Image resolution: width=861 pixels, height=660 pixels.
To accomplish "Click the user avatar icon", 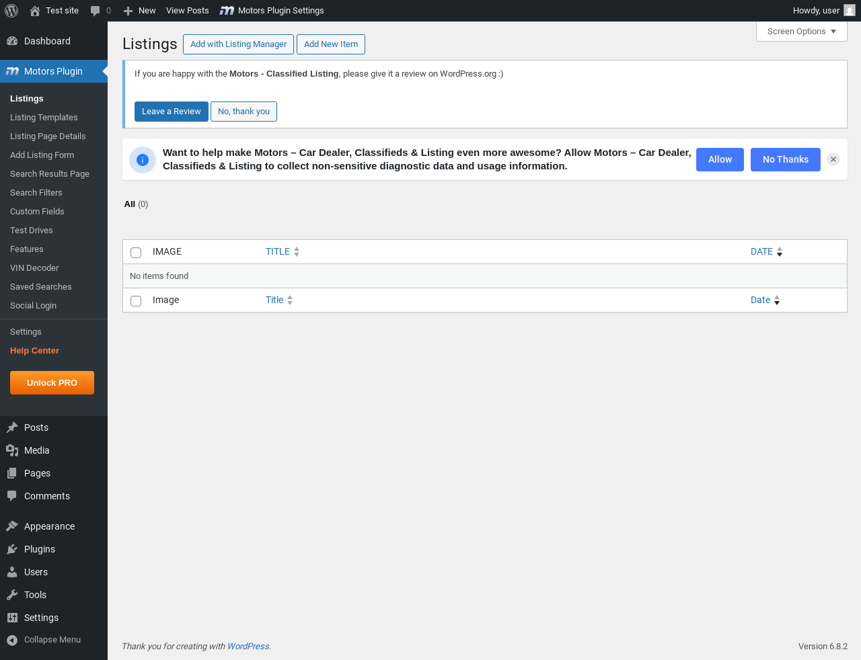I will (850, 11).
